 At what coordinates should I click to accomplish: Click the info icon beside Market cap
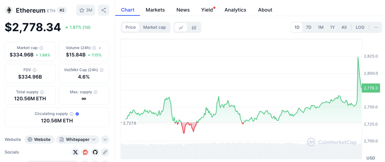[41, 48]
